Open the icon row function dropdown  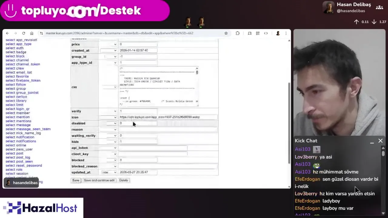109,117
